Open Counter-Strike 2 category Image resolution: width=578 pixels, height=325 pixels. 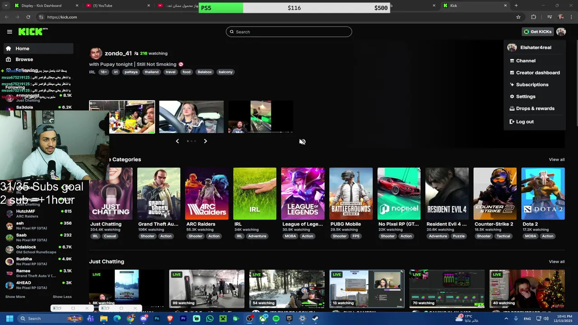[495, 194]
